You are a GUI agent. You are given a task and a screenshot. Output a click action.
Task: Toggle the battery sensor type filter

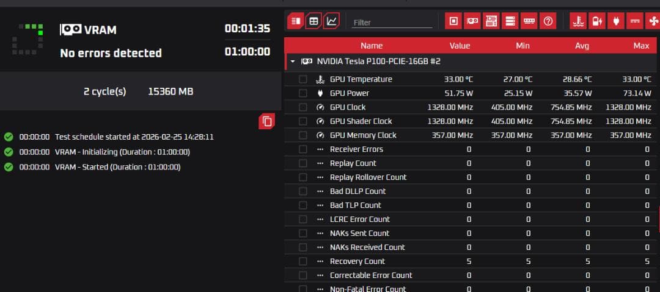(x=597, y=21)
